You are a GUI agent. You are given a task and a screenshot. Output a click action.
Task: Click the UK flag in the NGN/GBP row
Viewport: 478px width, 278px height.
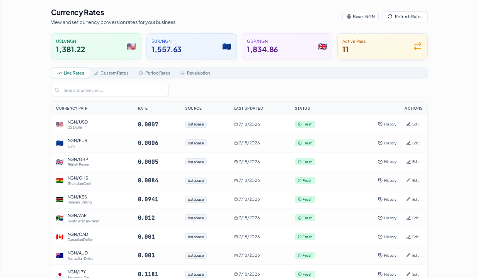(60, 162)
